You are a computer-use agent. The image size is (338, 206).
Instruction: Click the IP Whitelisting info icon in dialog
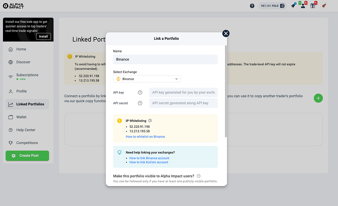pos(150,121)
